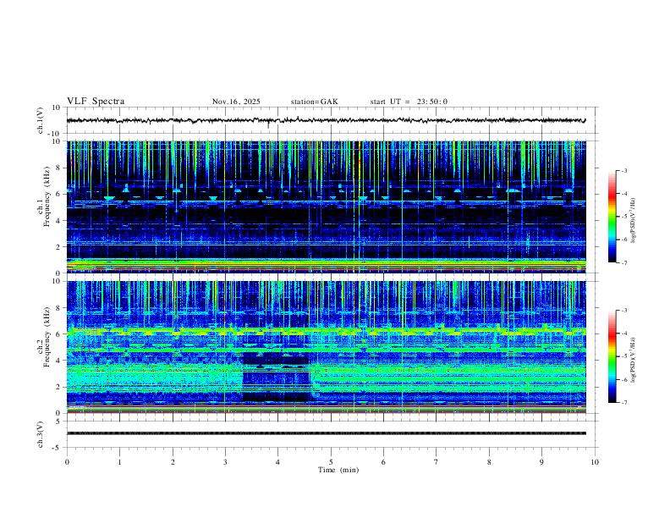Click the "8" kHz tick on ch.1 spectrogram axis

(60, 168)
